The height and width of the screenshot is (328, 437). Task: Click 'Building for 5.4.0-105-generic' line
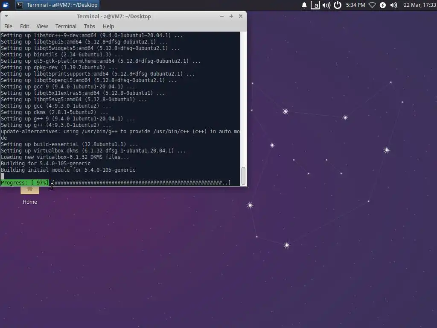[45, 164]
